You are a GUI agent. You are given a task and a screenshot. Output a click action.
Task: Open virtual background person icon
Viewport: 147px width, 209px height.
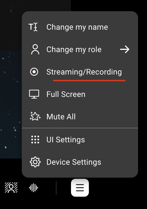pos(11,187)
